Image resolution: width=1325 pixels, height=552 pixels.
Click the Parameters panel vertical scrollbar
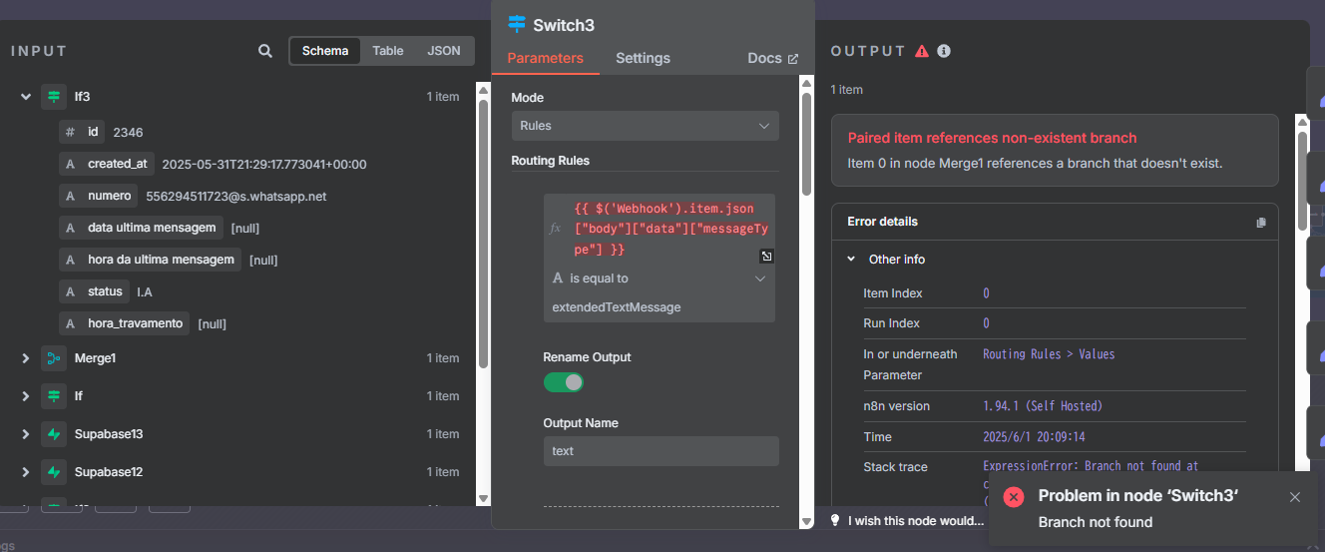[x=806, y=145]
